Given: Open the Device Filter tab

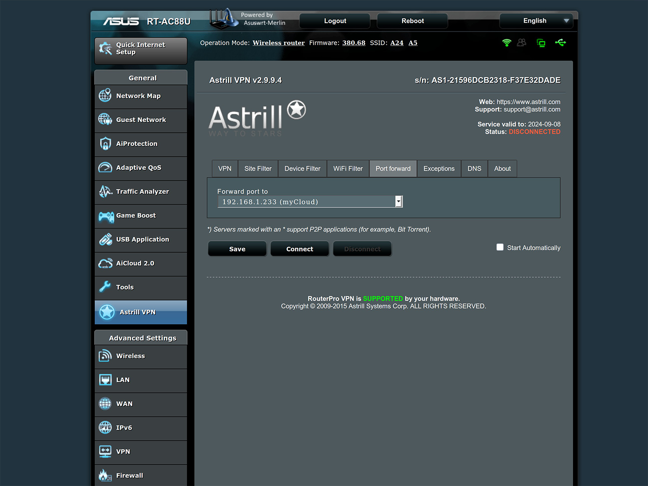Looking at the screenshot, I should (x=303, y=168).
